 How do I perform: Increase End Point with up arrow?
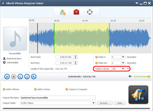(75, 62)
